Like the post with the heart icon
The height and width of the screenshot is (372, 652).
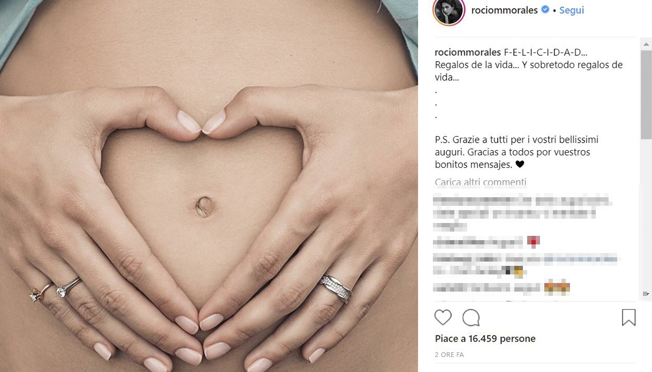coord(443,317)
